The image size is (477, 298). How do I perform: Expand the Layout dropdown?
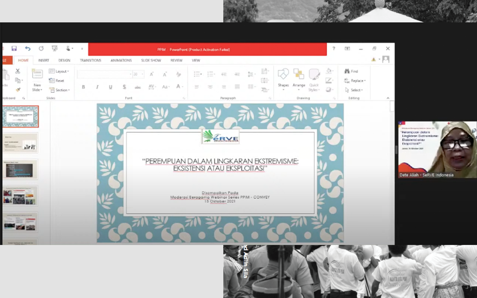[59, 71]
